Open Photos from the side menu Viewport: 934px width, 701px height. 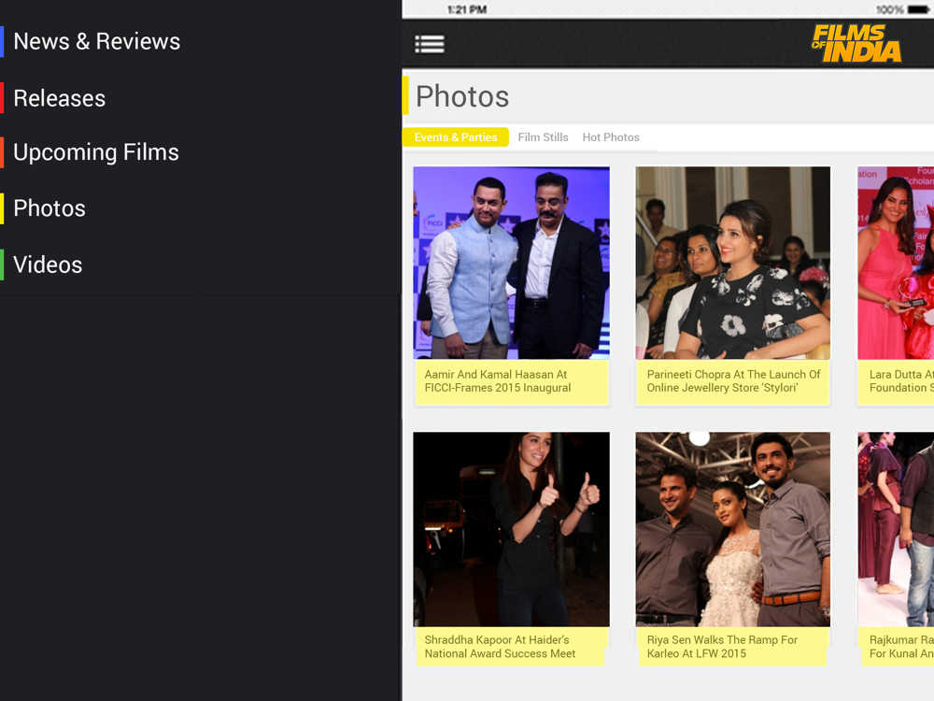click(50, 208)
